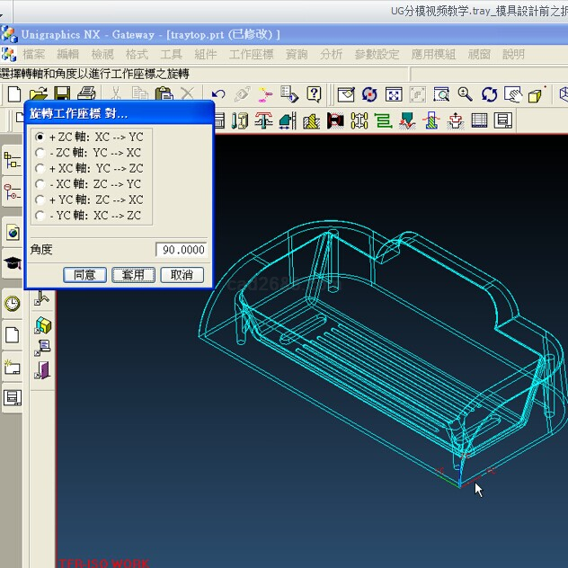Cancel the dialog with the 取消 button
Viewport: 568px width, 568px height.
pyautogui.click(x=182, y=275)
